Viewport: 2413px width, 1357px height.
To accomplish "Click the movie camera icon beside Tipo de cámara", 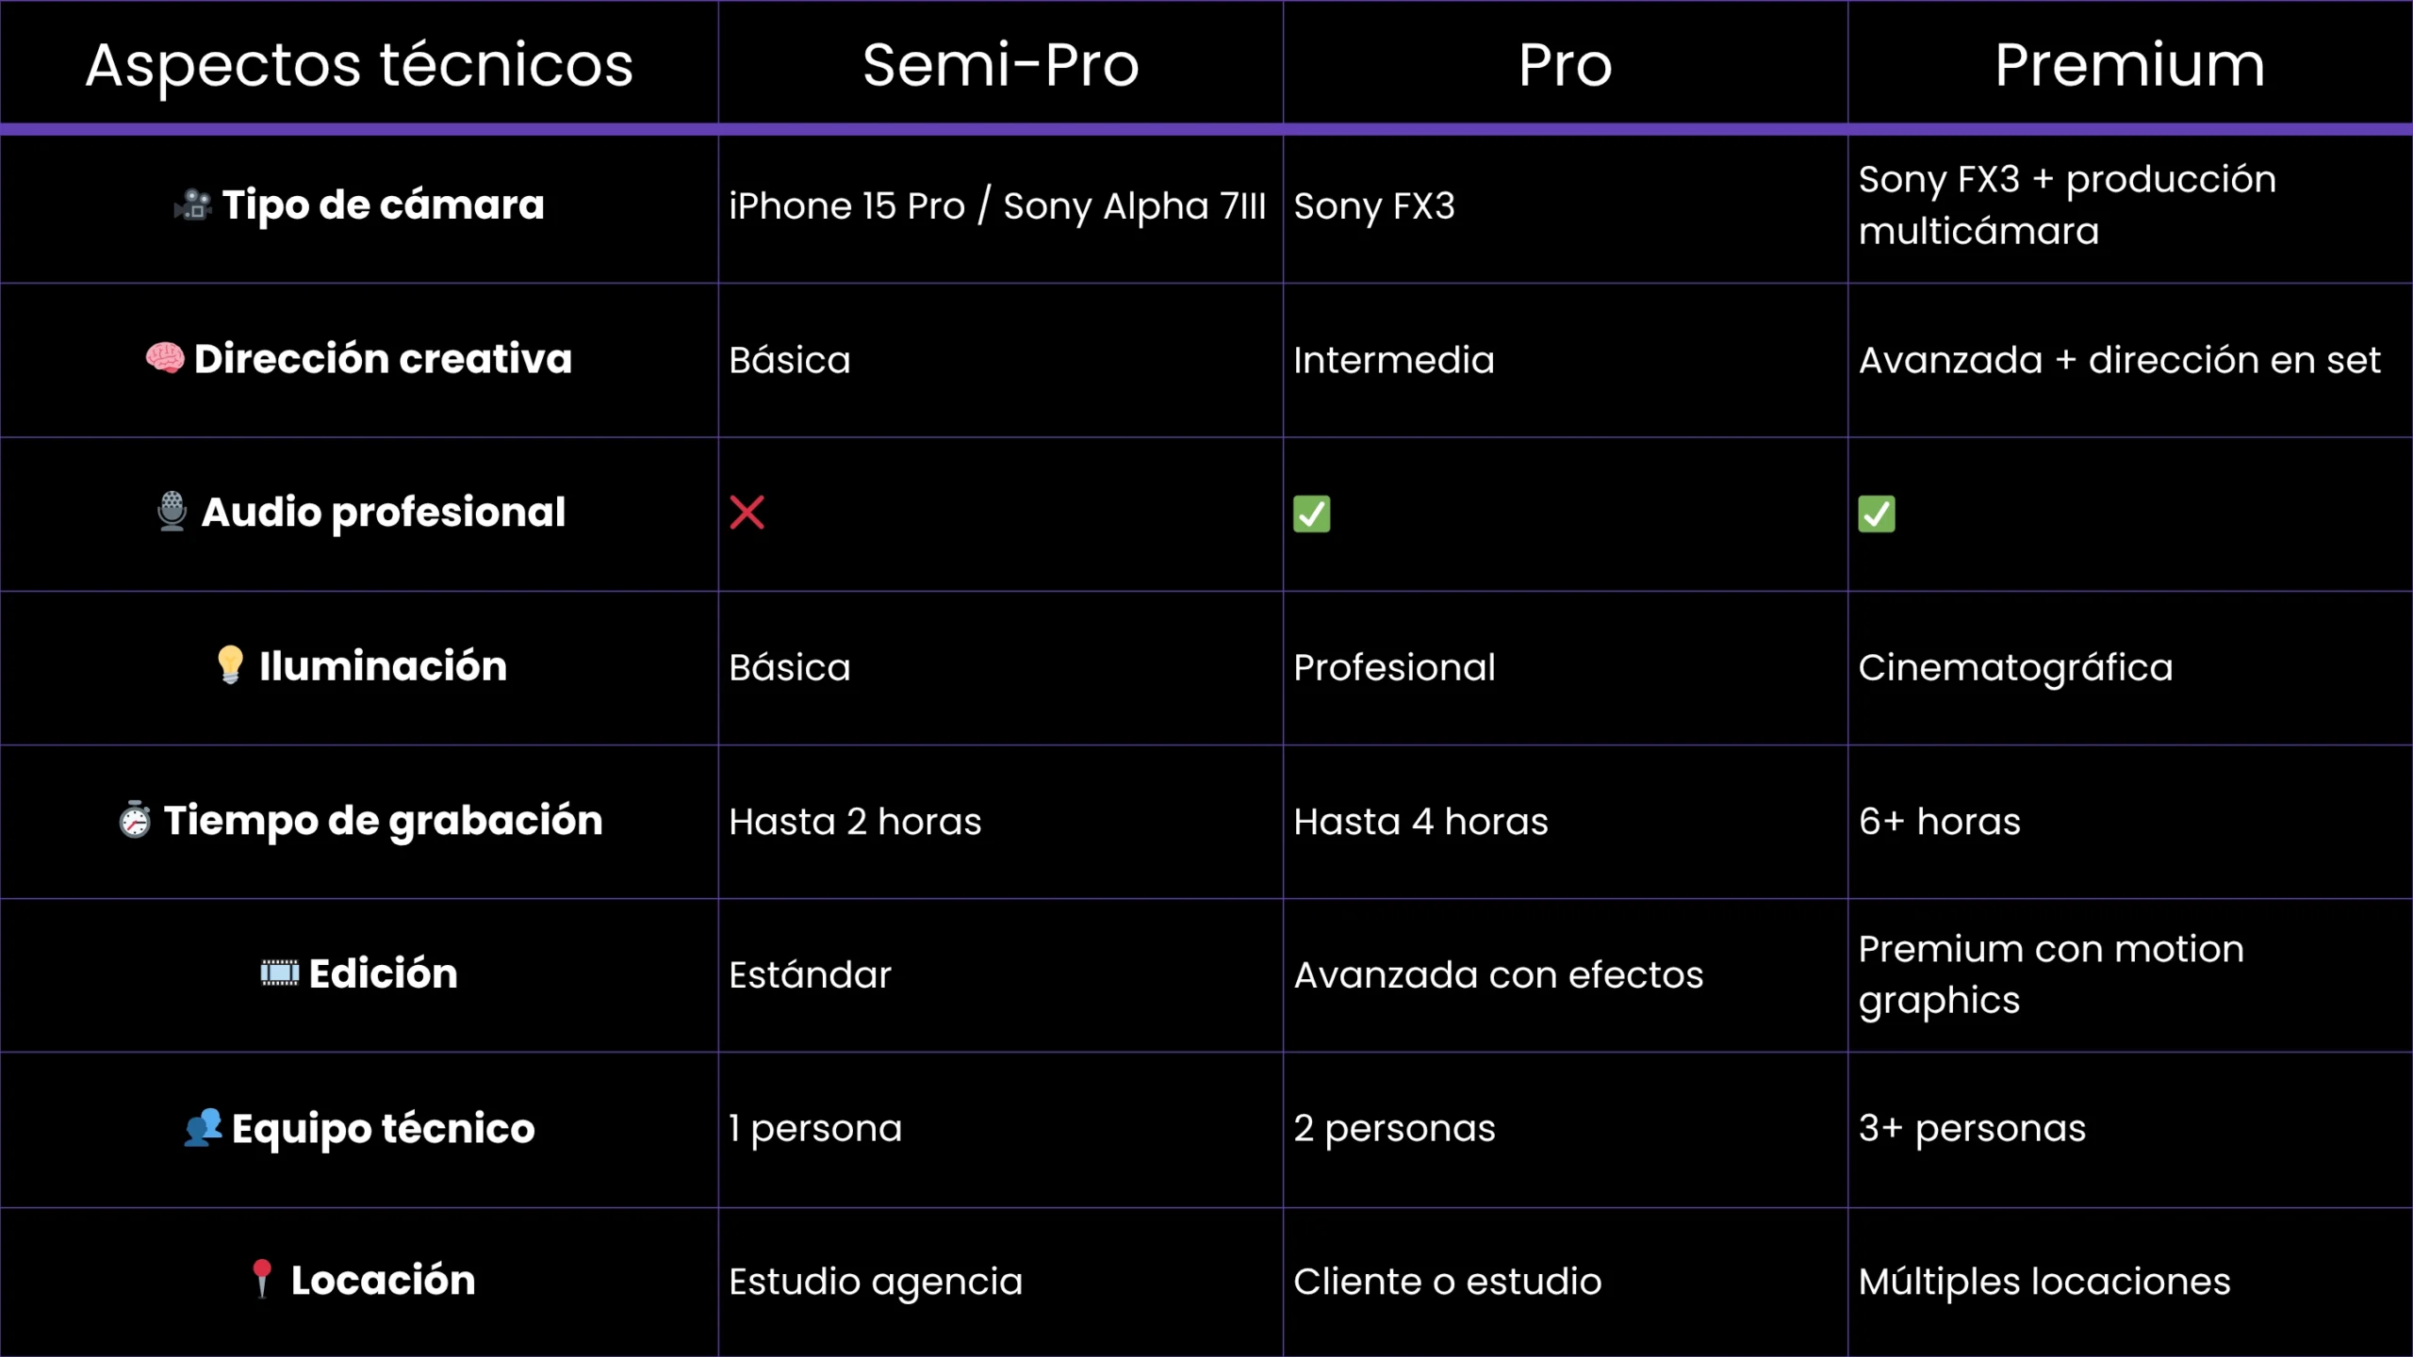I will click(x=193, y=204).
